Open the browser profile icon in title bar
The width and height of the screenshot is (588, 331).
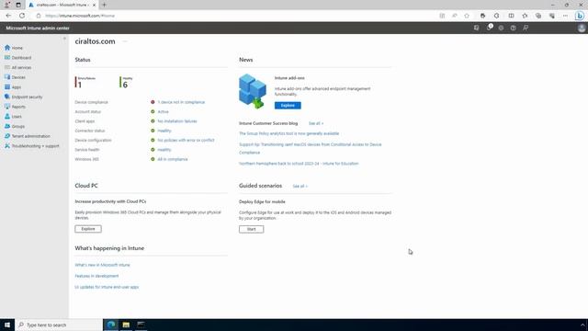point(7,5)
